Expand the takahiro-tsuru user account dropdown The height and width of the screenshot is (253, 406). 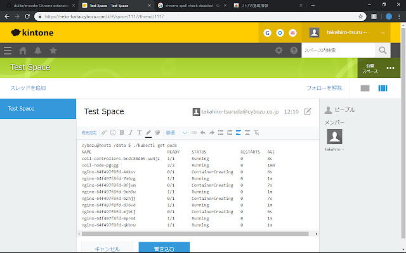tap(384, 32)
